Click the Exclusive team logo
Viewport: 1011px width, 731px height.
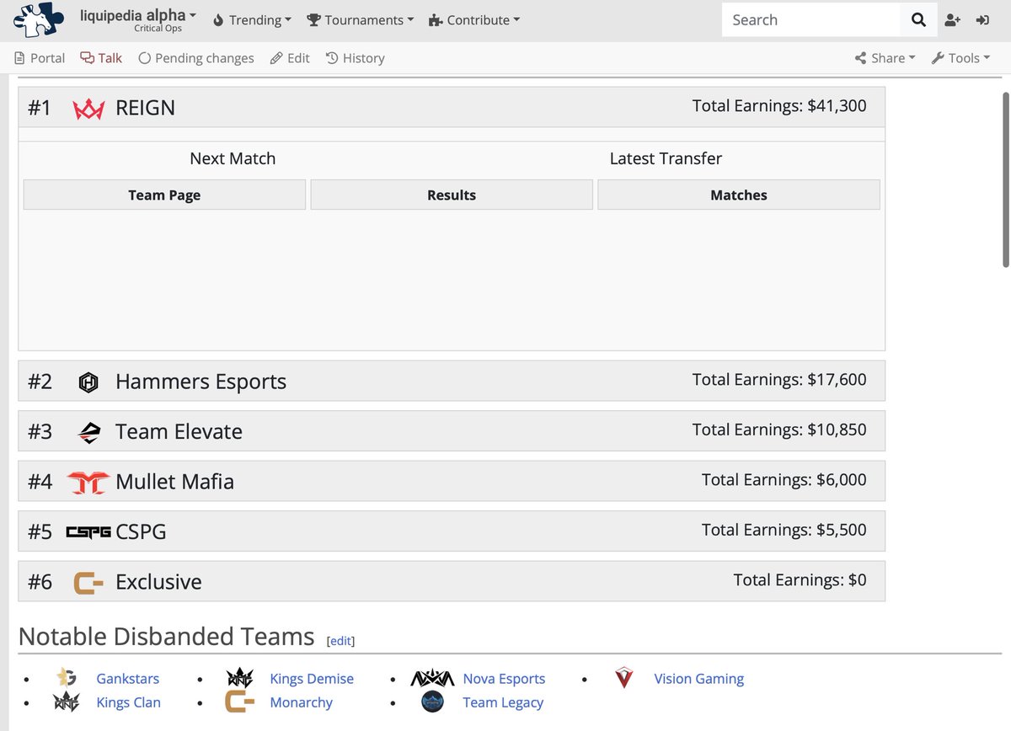click(88, 583)
